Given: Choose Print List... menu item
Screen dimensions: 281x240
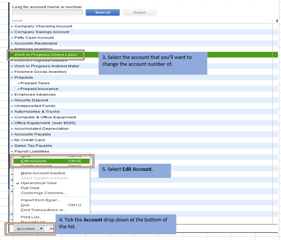Looking at the screenshot, I should [35, 217].
